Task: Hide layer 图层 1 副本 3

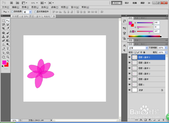Action: point(129,68)
